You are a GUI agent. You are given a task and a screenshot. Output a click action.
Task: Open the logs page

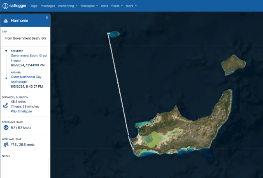[34, 6]
